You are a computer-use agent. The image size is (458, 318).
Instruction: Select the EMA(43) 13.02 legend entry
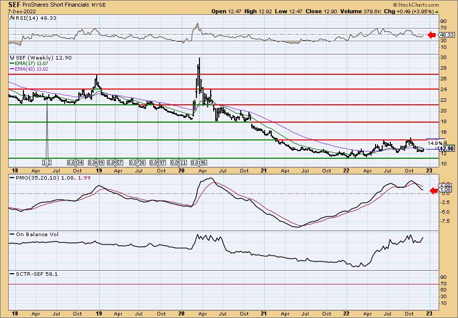click(29, 69)
